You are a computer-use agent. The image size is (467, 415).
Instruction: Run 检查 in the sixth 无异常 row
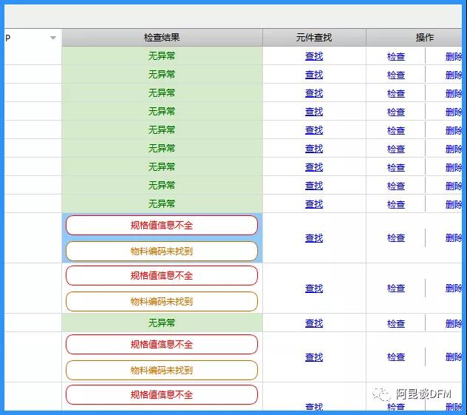point(396,149)
